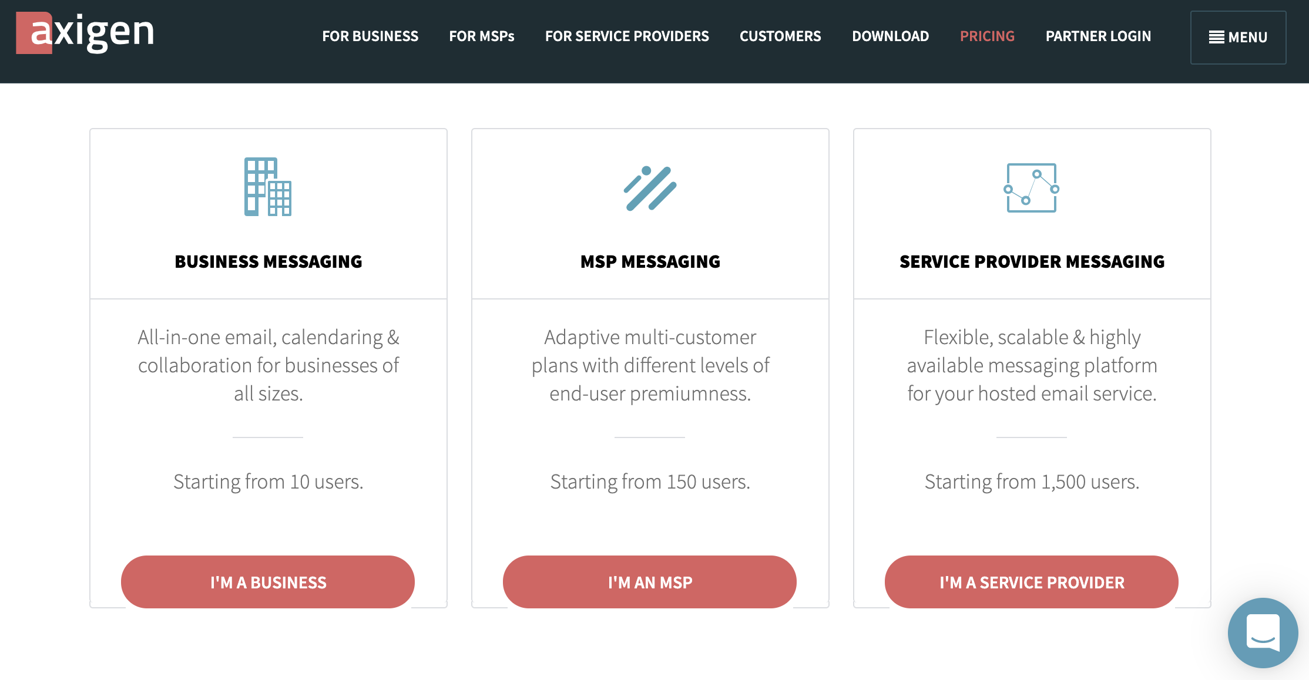Image resolution: width=1309 pixels, height=680 pixels.
Task: Click the Download navigation menu icon
Action: (890, 35)
